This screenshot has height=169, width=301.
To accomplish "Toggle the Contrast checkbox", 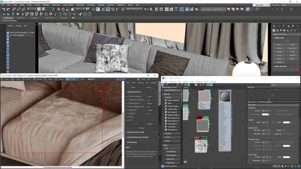I will 127,114.
